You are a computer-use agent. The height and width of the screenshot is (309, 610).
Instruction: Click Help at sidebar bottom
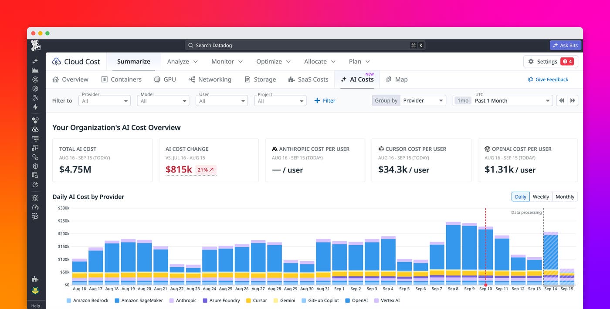(x=36, y=306)
